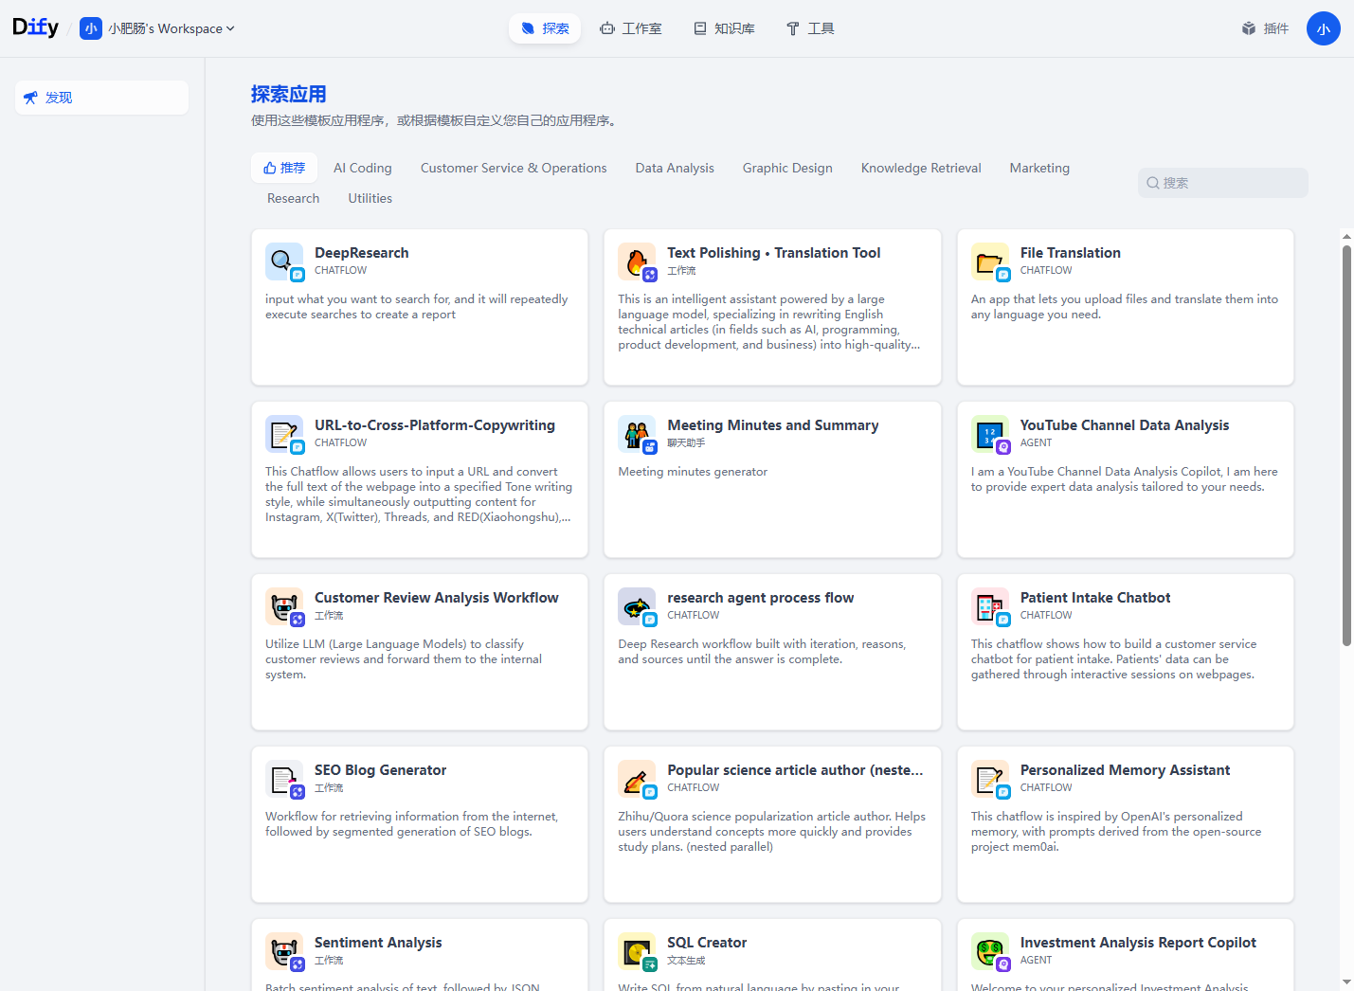Click the Personalized Memory Assistant icon
This screenshot has width=1354, height=991.
click(990, 779)
